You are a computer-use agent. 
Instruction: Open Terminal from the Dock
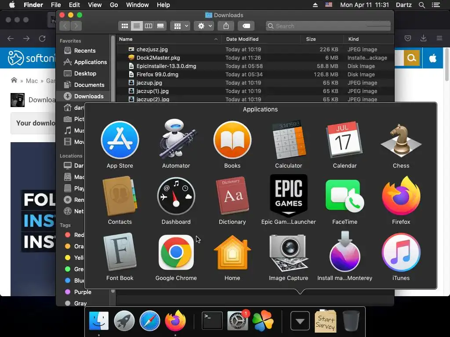coord(212,321)
